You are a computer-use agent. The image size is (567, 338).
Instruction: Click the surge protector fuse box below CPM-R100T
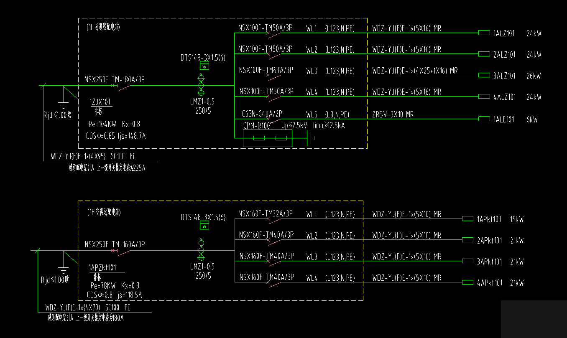coord(268,138)
